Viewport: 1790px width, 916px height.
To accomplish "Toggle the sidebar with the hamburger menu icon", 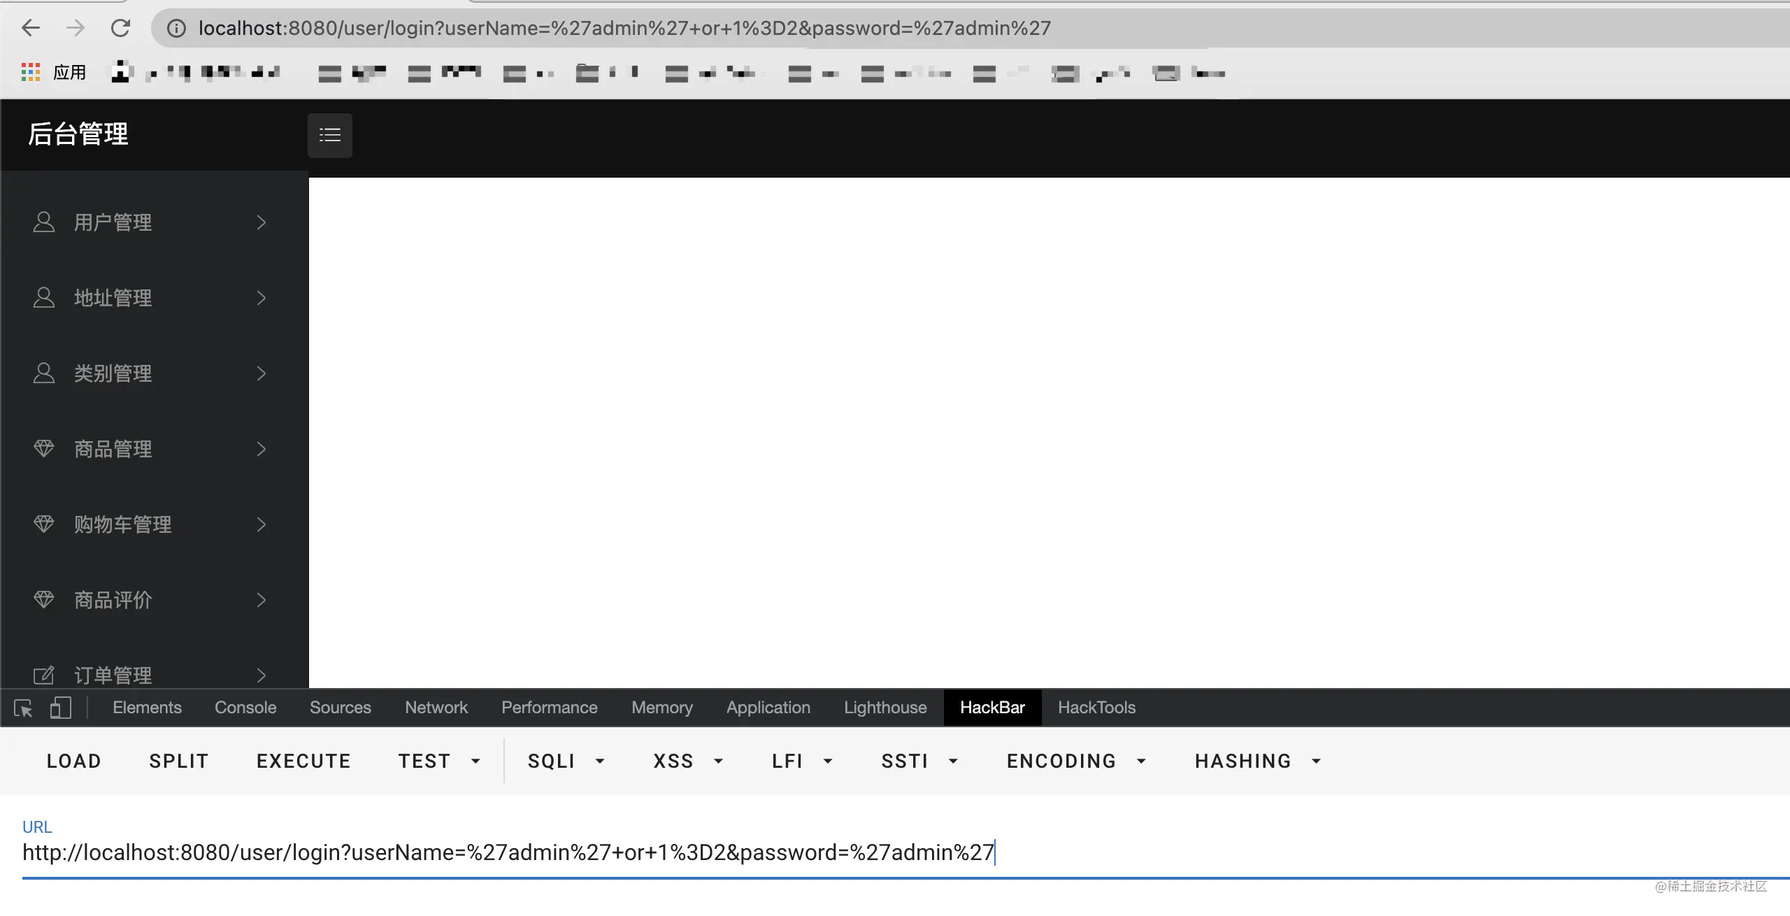I will point(330,135).
